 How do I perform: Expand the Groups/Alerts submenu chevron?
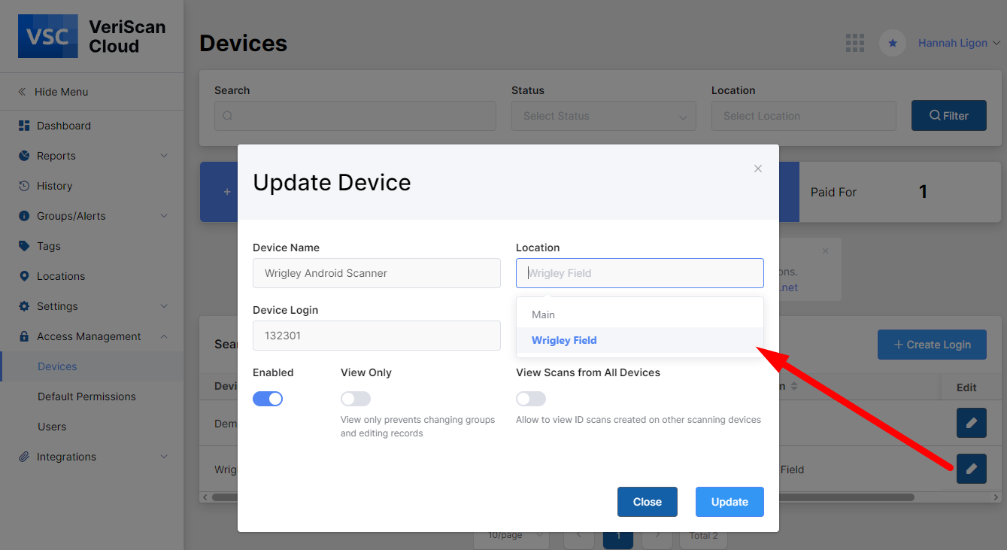coord(164,216)
